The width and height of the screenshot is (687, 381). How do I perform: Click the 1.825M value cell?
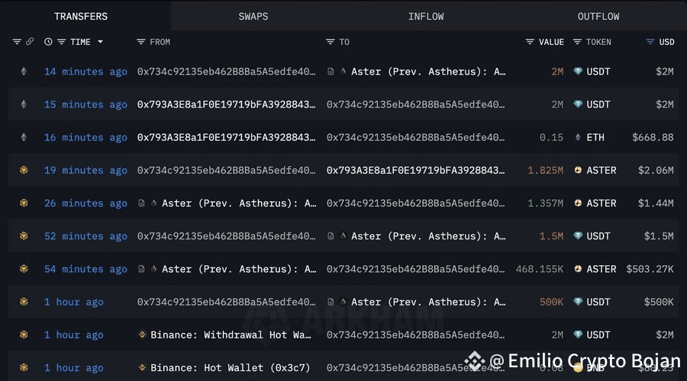(x=546, y=170)
